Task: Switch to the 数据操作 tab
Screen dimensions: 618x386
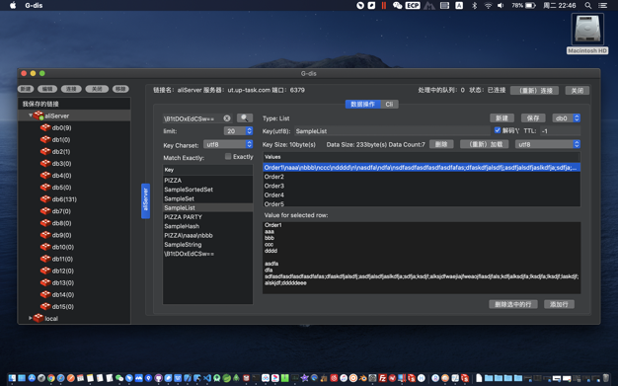Action: click(363, 104)
